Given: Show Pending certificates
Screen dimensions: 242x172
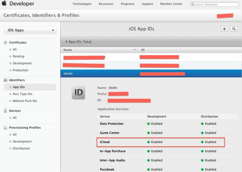Looking at the screenshot, I should 18,56.
